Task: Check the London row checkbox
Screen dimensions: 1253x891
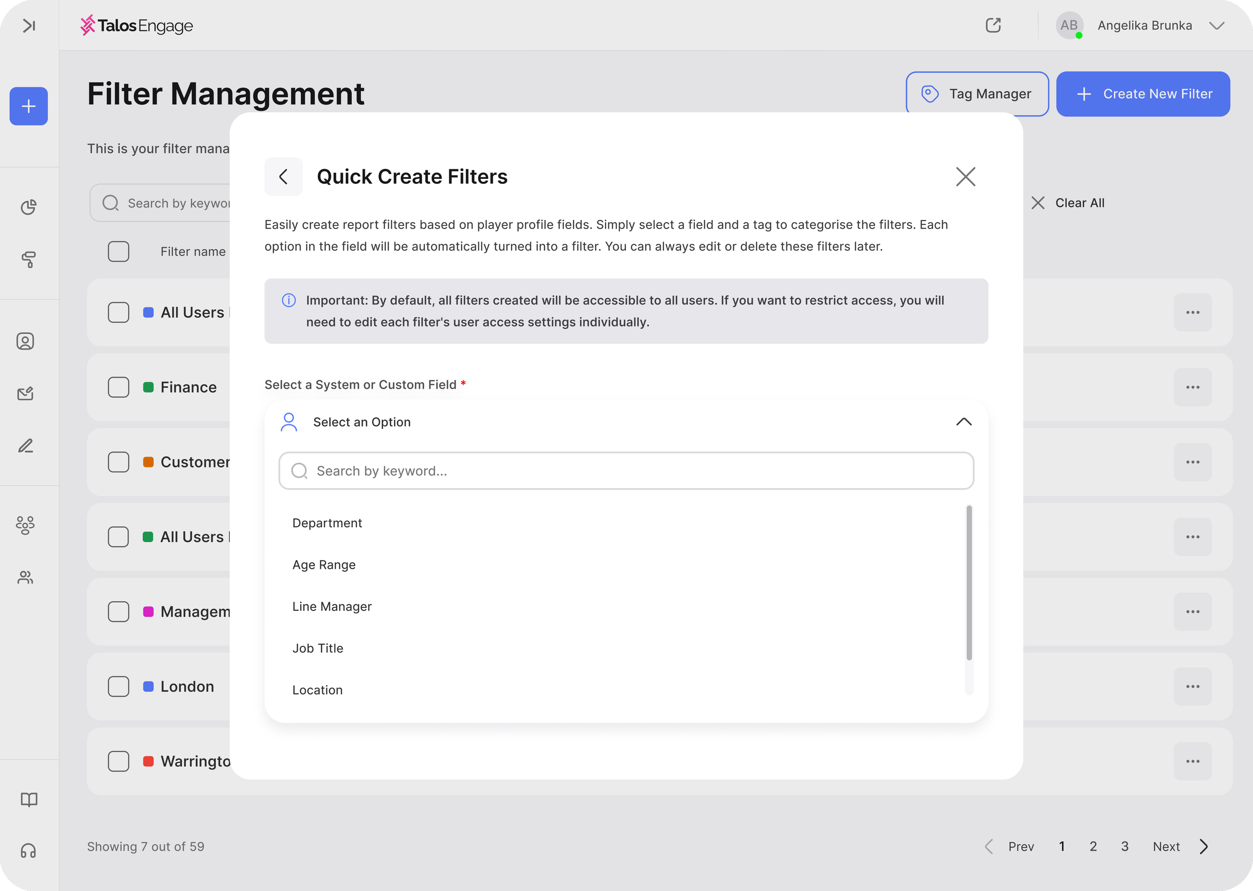Action: pyautogui.click(x=118, y=687)
